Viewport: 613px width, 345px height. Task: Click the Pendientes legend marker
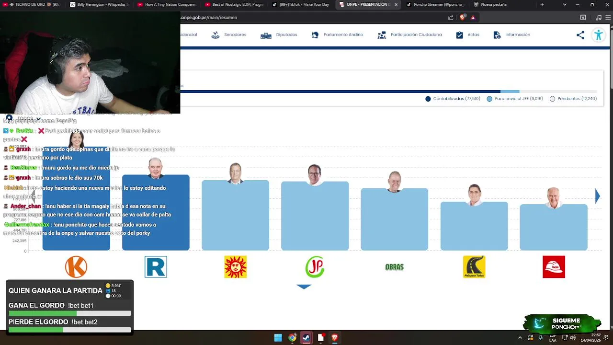click(x=552, y=99)
